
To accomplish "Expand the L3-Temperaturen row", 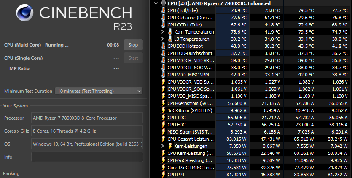I will tap(163, 39).
